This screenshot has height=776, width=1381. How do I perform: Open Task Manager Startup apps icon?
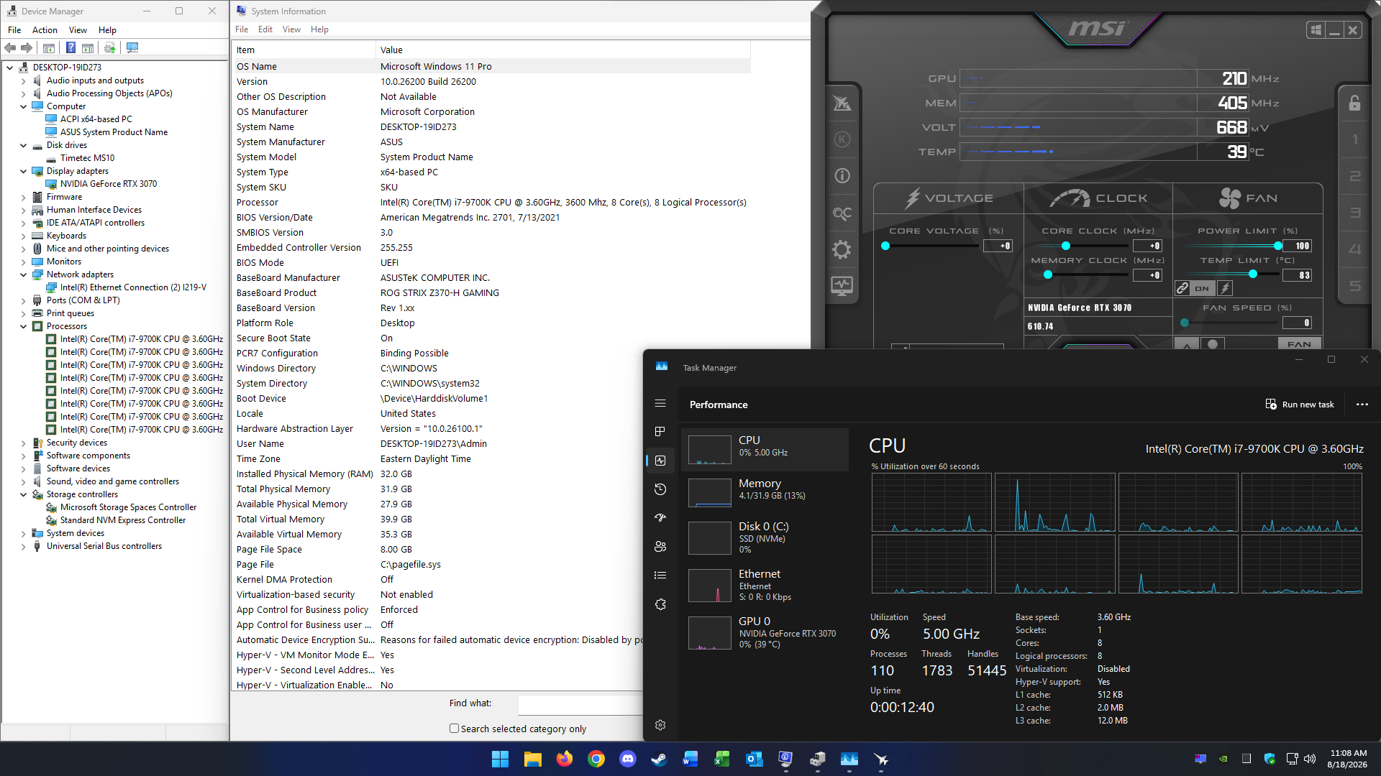coord(660,518)
